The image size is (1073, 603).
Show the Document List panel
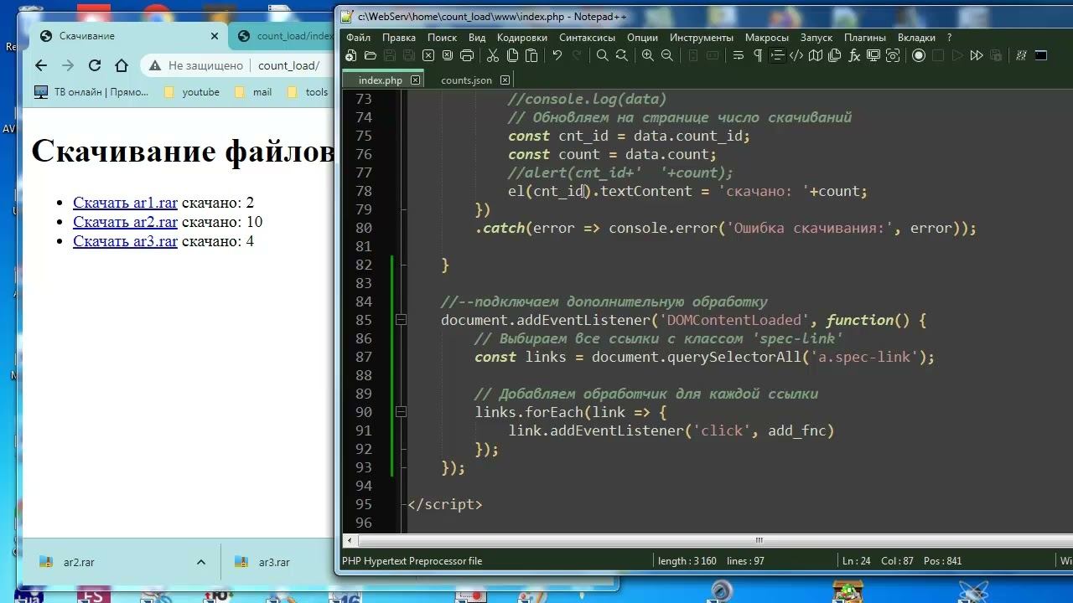[x=835, y=55]
